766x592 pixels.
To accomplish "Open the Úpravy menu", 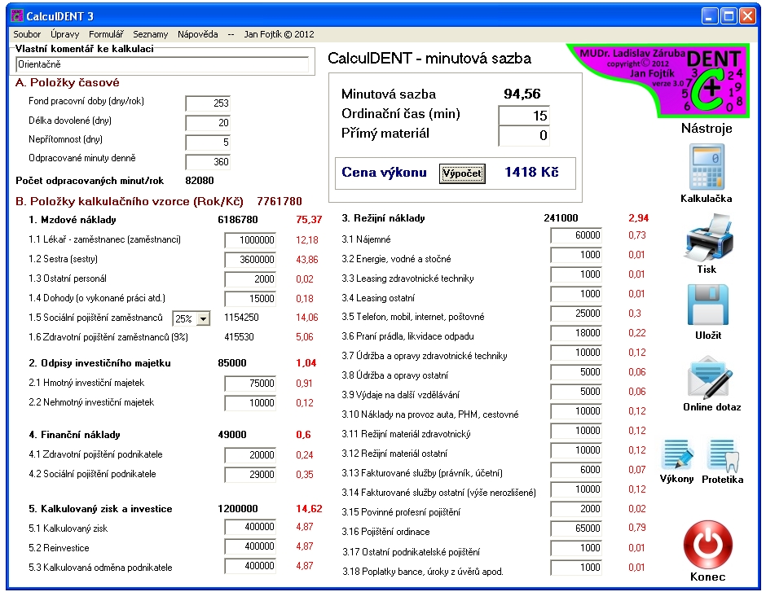I will pyautogui.click(x=64, y=34).
